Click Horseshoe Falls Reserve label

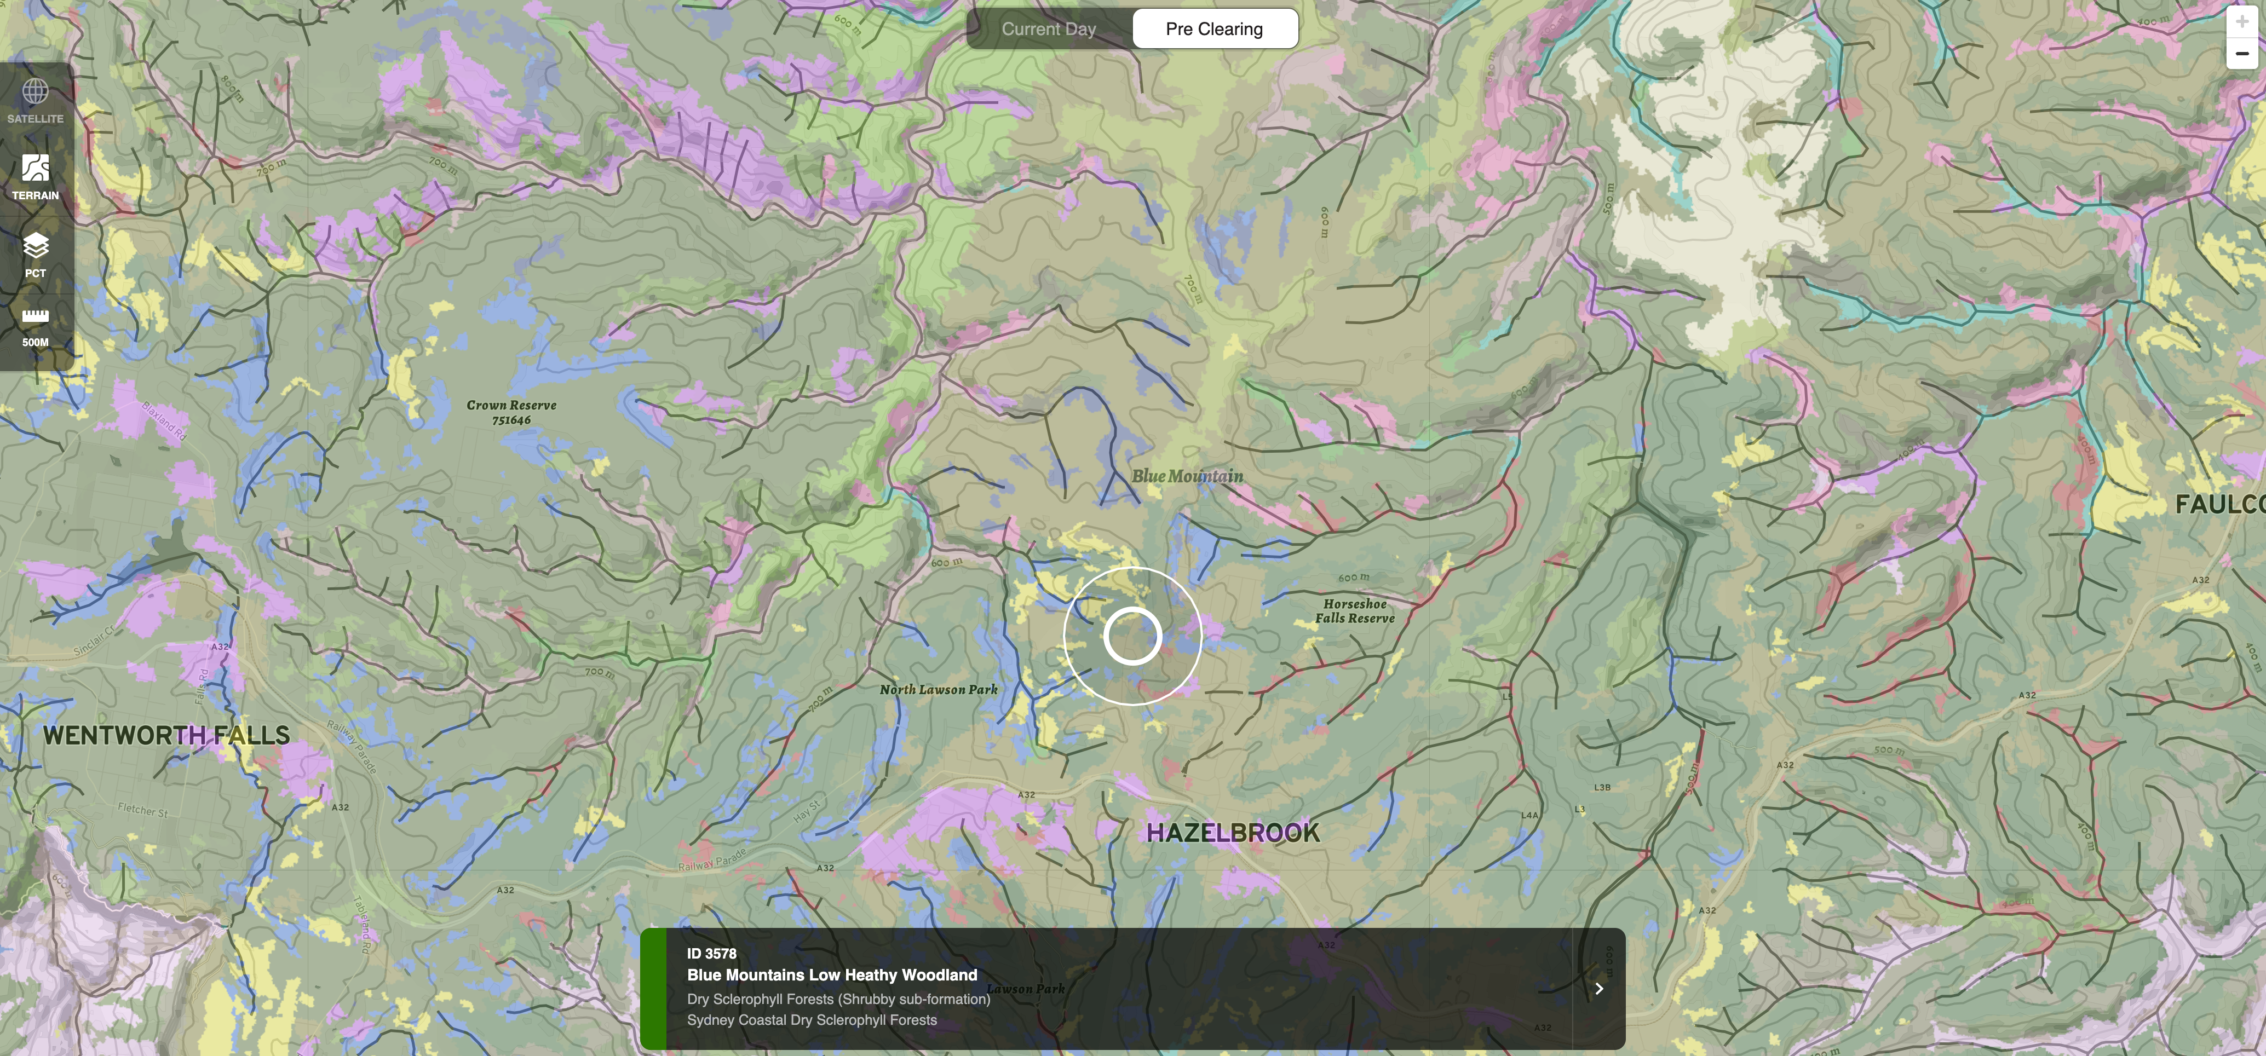click(x=1355, y=610)
